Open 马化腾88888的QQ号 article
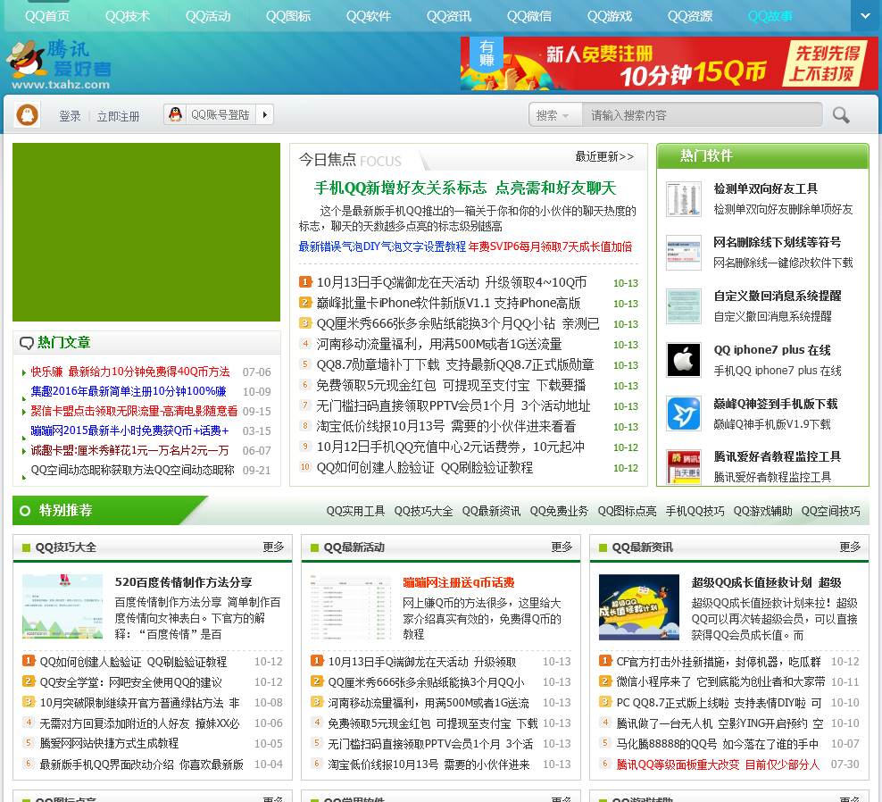882x802 pixels. pos(717,743)
